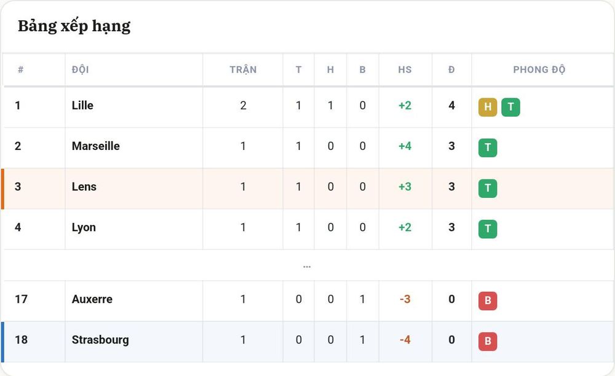Screen dimensions: 615x376
Task: Open the Lyon team page
Action: click(x=84, y=227)
